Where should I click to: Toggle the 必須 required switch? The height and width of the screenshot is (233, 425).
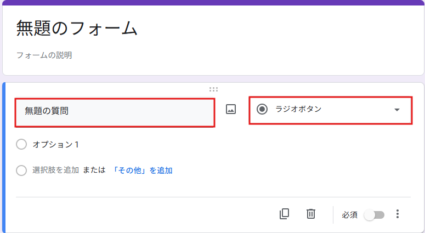374,215
